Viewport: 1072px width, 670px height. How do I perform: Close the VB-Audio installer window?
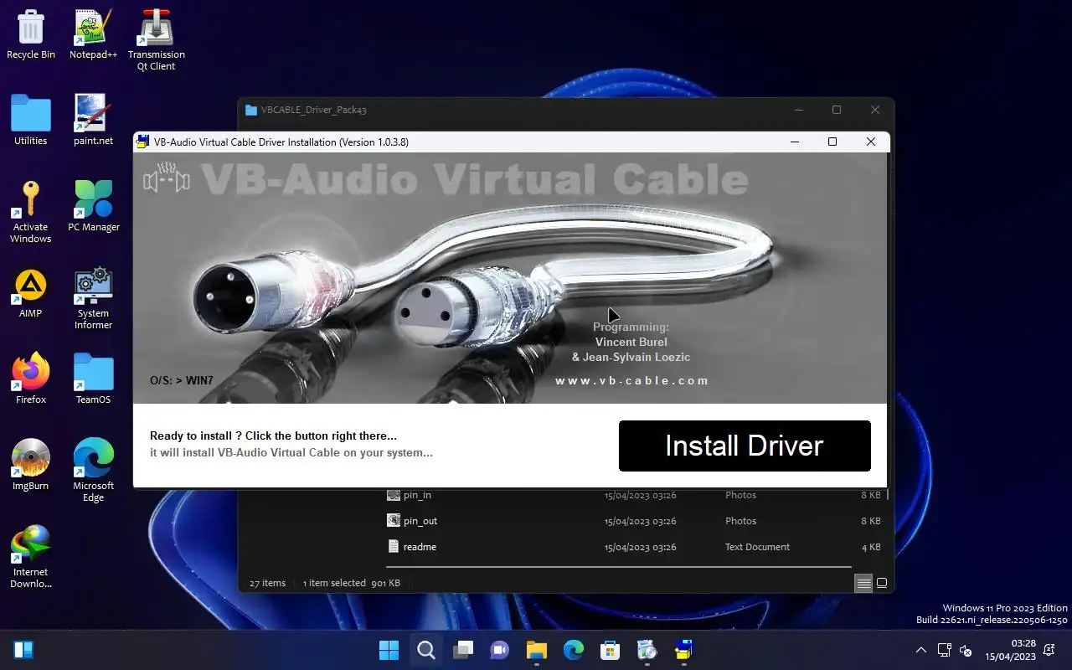tap(871, 142)
